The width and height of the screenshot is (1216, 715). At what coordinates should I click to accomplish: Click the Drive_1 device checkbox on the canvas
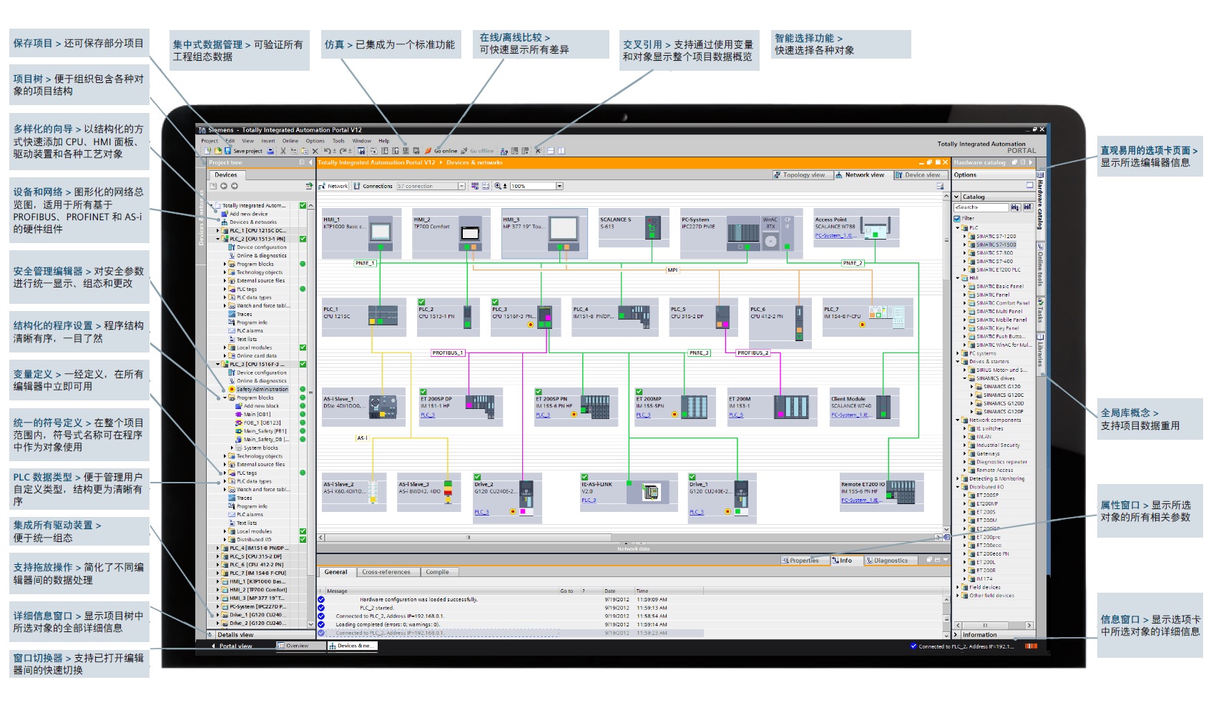point(692,477)
